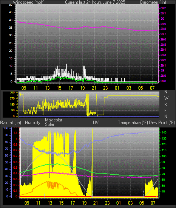Click the 'Current last 24 hours June 7 2025' title
Viewport: 176px width, 208px height.
tap(95, 2)
